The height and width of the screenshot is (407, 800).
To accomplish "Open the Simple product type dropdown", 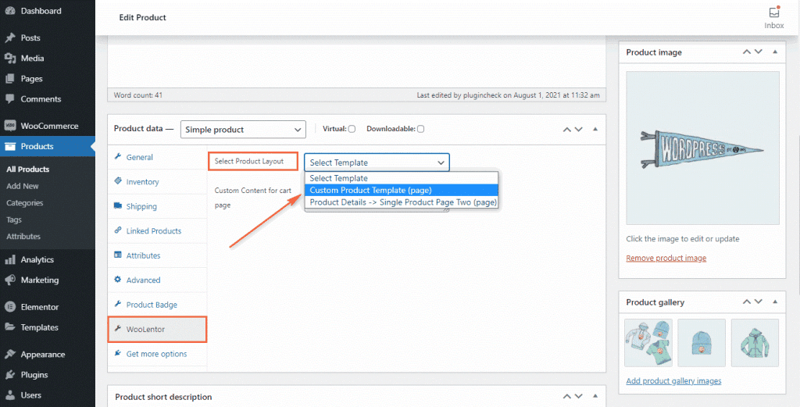I will tap(242, 130).
